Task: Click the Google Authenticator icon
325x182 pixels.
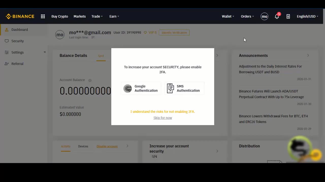Action: point(128,88)
